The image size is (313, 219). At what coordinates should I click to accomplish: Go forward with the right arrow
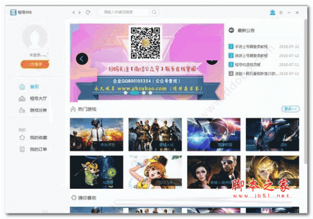pos(79,12)
